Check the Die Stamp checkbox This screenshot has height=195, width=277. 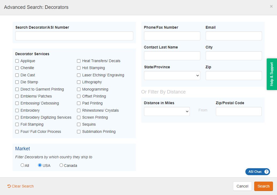(x=17, y=82)
